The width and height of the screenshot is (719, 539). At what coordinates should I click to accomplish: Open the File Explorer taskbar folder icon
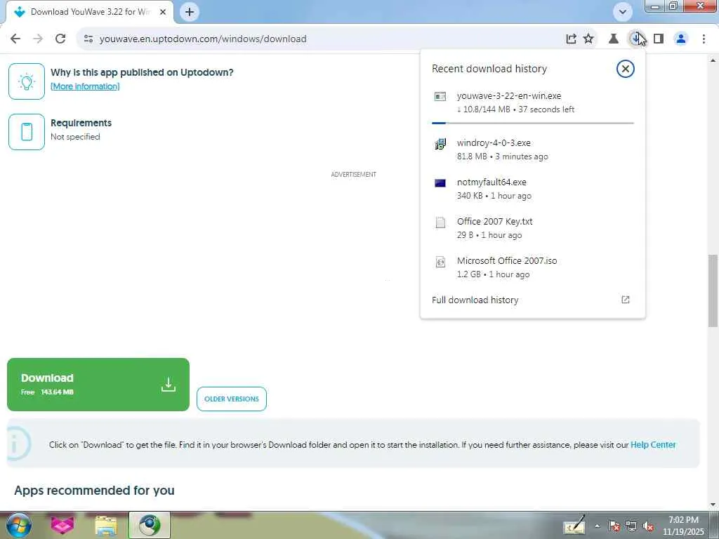tap(106, 525)
